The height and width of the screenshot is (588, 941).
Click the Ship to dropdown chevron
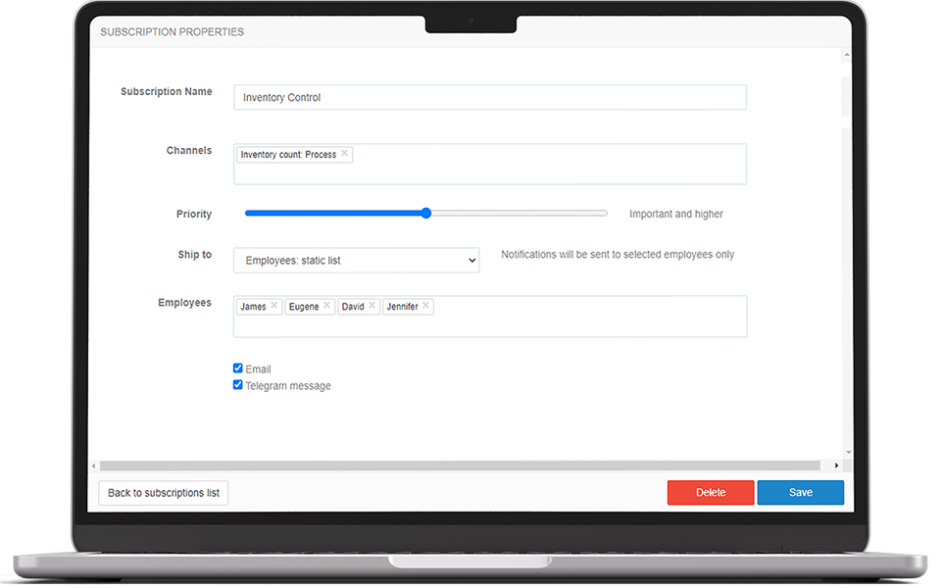470,260
